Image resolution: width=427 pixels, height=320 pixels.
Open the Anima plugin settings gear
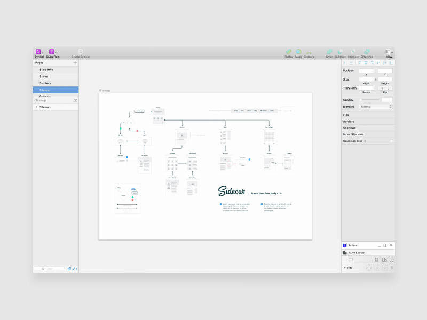(391, 245)
